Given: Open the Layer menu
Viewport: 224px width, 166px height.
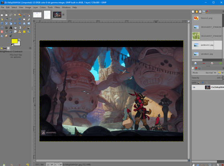Looking at the screenshot, I should (x=35, y=7).
